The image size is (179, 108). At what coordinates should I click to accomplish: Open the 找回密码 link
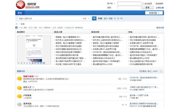click(x=159, y=4)
